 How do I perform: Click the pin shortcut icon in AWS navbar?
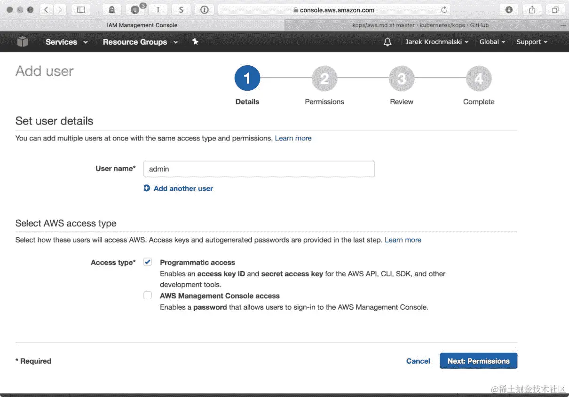click(195, 42)
